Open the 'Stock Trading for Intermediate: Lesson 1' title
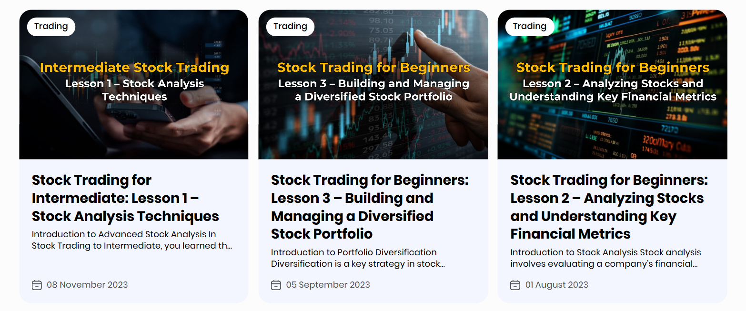Viewport: 746px width, 311px height. pos(125,198)
